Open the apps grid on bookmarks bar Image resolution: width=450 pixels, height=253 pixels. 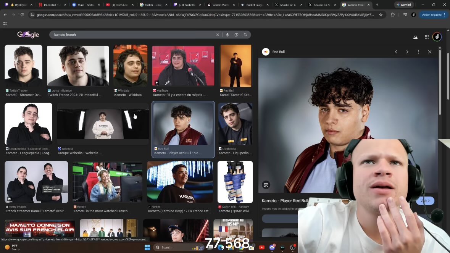5,24
